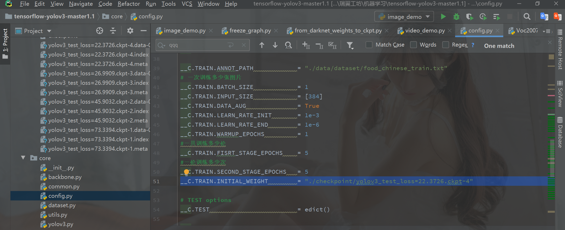
Task: Open the Remote Host tool window
Action: click(560, 50)
